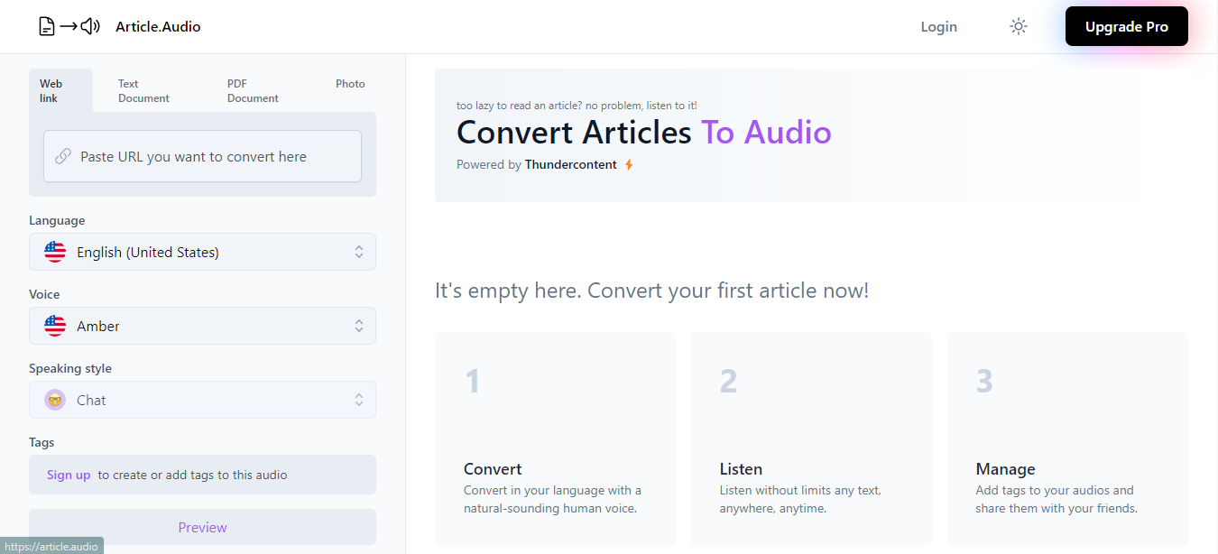Click the Manage step card
Image resolution: width=1218 pixels, height=554 pixels.
(x=1067, y=439)
